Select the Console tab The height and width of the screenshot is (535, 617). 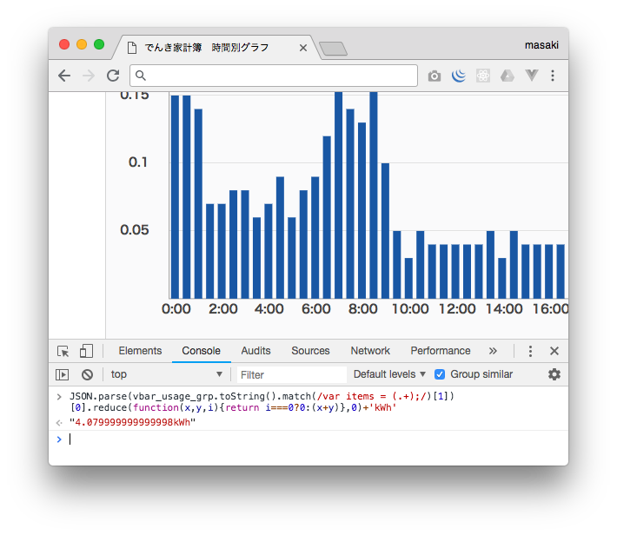point(201,351)
